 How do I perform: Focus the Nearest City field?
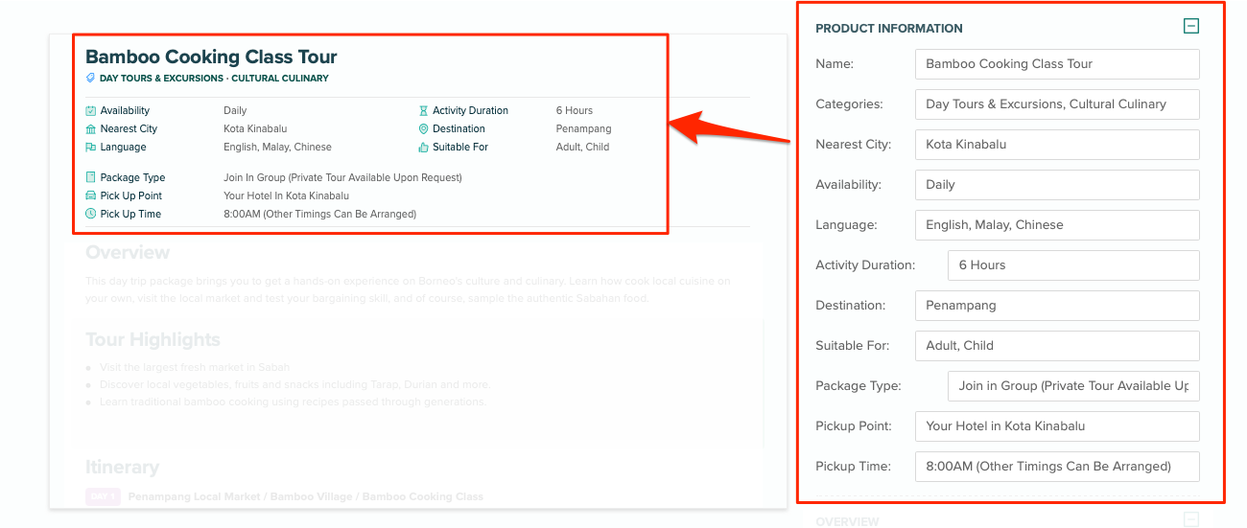point(1057,145)
